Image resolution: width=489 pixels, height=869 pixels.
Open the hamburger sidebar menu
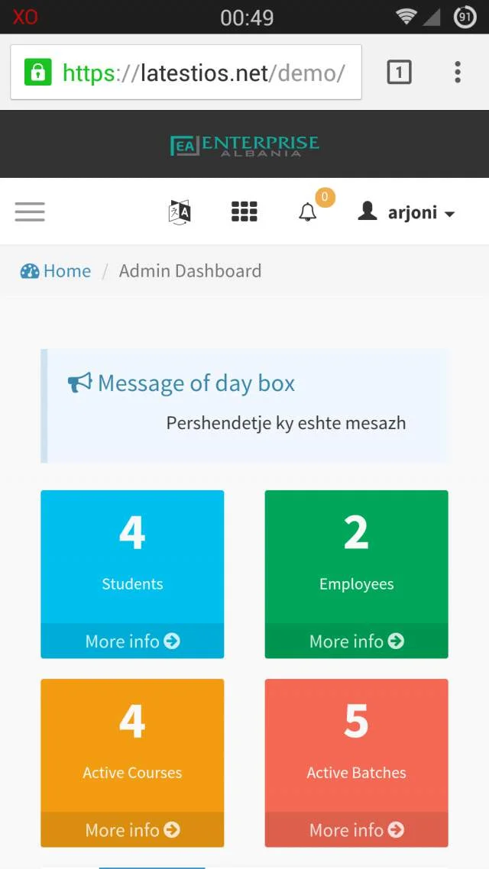tap(30, 212)
